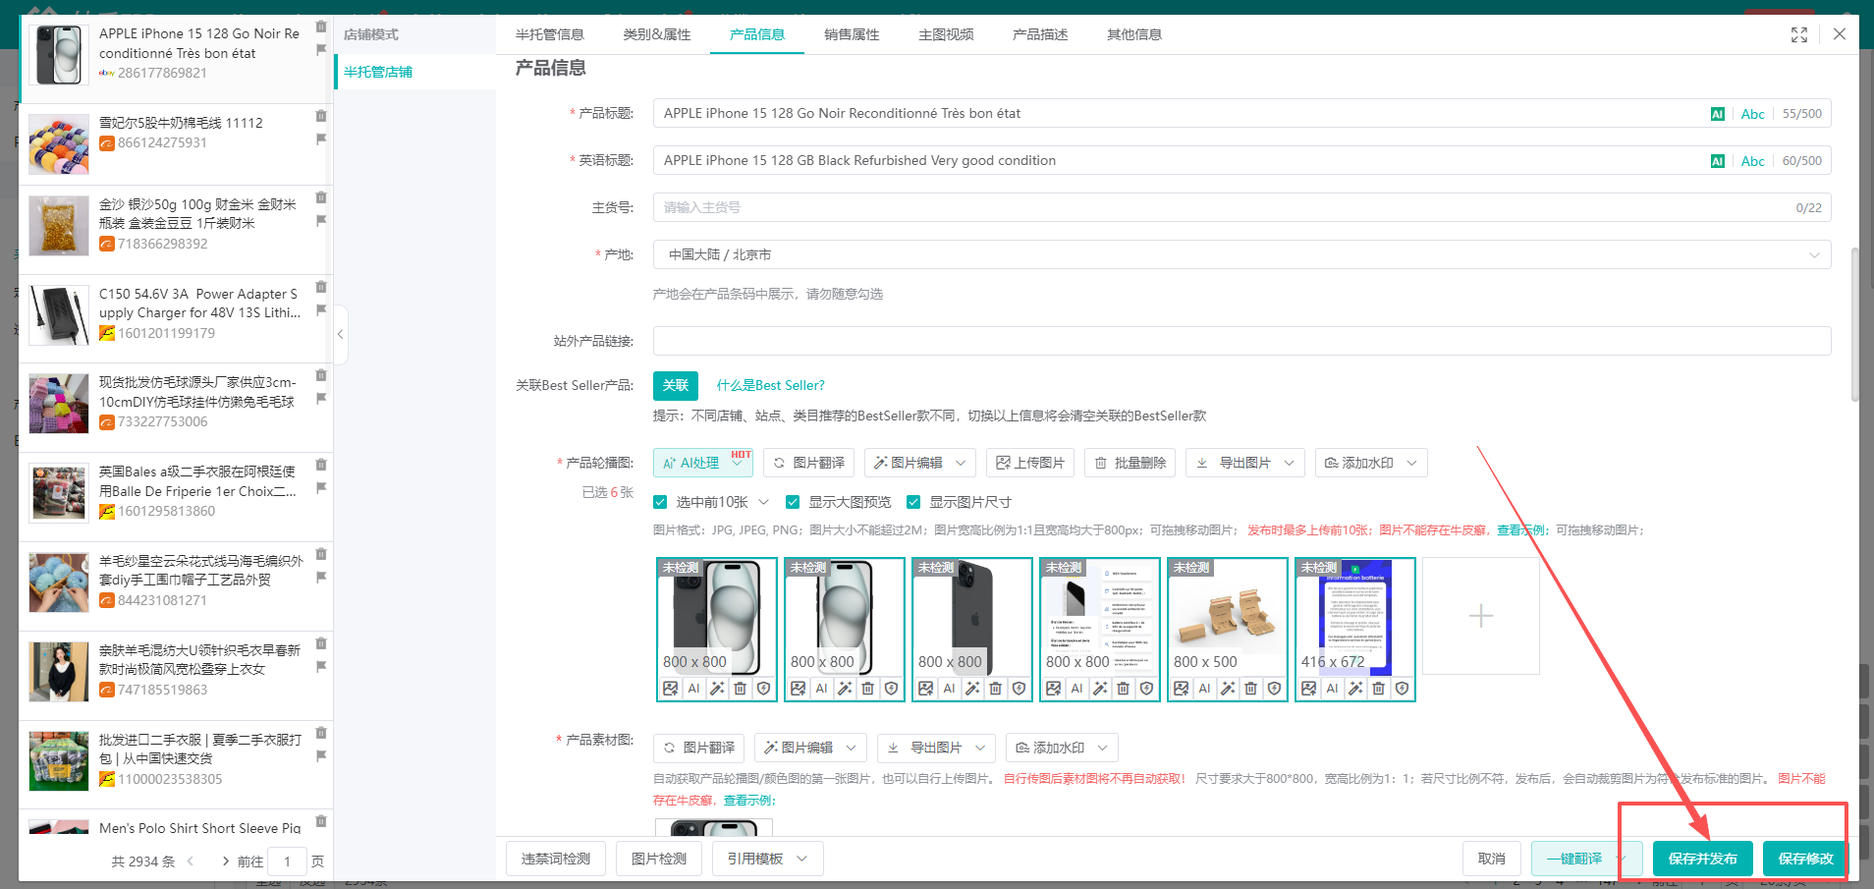Trash icon under the fourth carousel image
1874x889 pixels.
(1124, 689)
